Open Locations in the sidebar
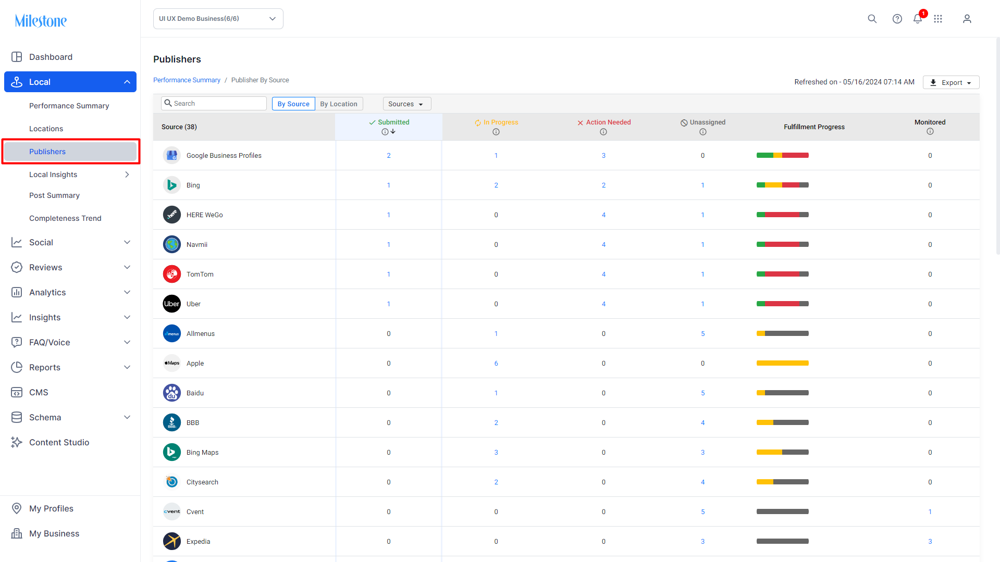Screen dimensions: 1000x562 tap(46, 129)
